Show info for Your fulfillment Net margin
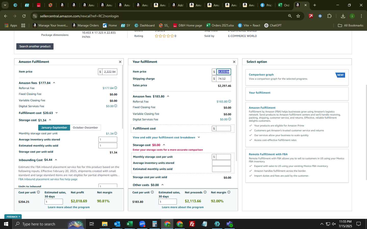Screen dimensions: 367x229 coord(229,192)
